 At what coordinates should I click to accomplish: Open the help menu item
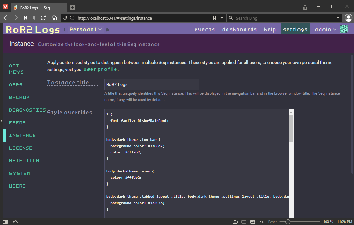(270, 30)
